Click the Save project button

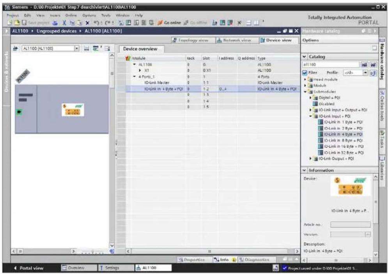point(36,23)
